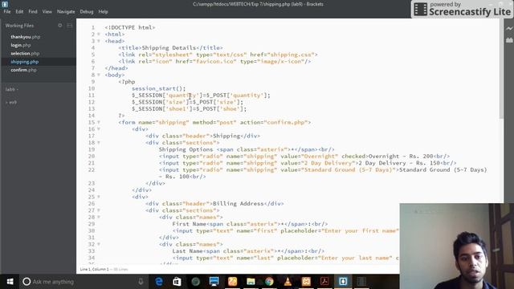The height and width of the screenshot is (289, 514).
Task: Open the Navigate menu
Action: point(66,11)
